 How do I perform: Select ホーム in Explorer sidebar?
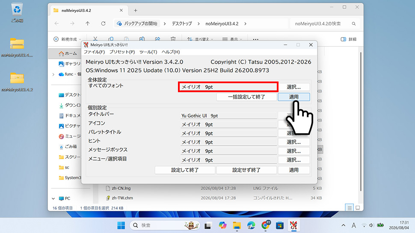(x=68, y=53)
